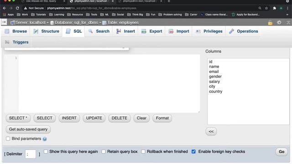Open the Resource bookmarks folder
The image size is (292, 164).
pos(75,15)
